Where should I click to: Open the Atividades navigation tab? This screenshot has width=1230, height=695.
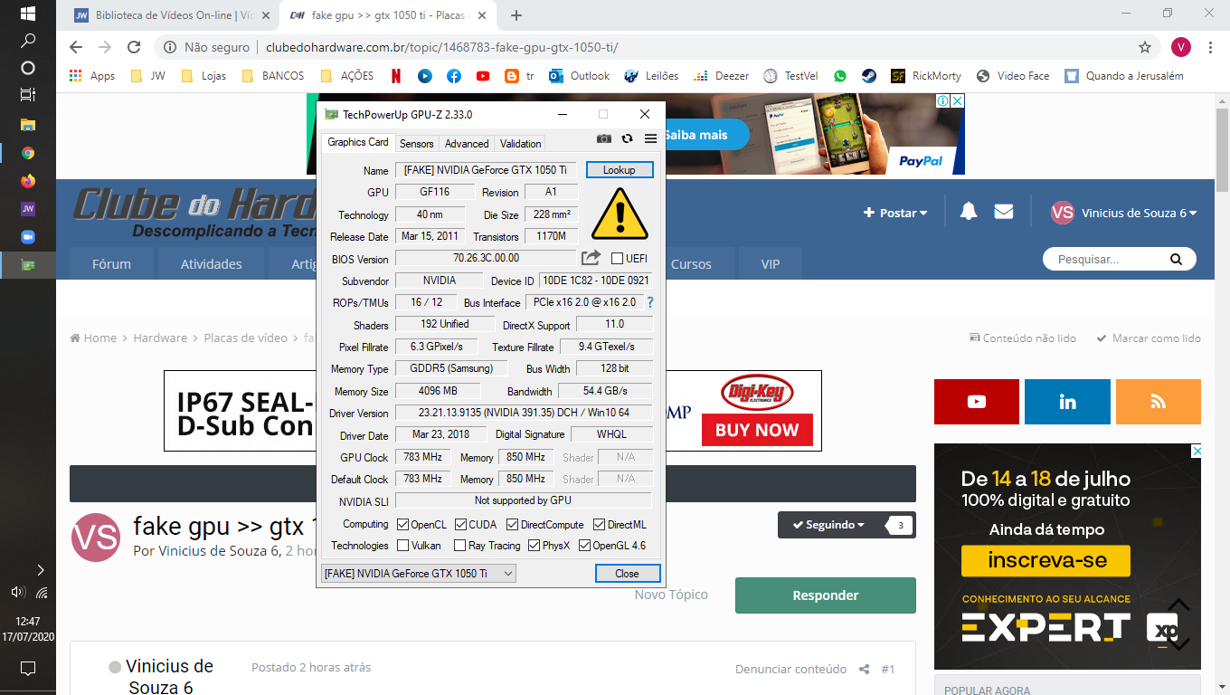point(212,264)
